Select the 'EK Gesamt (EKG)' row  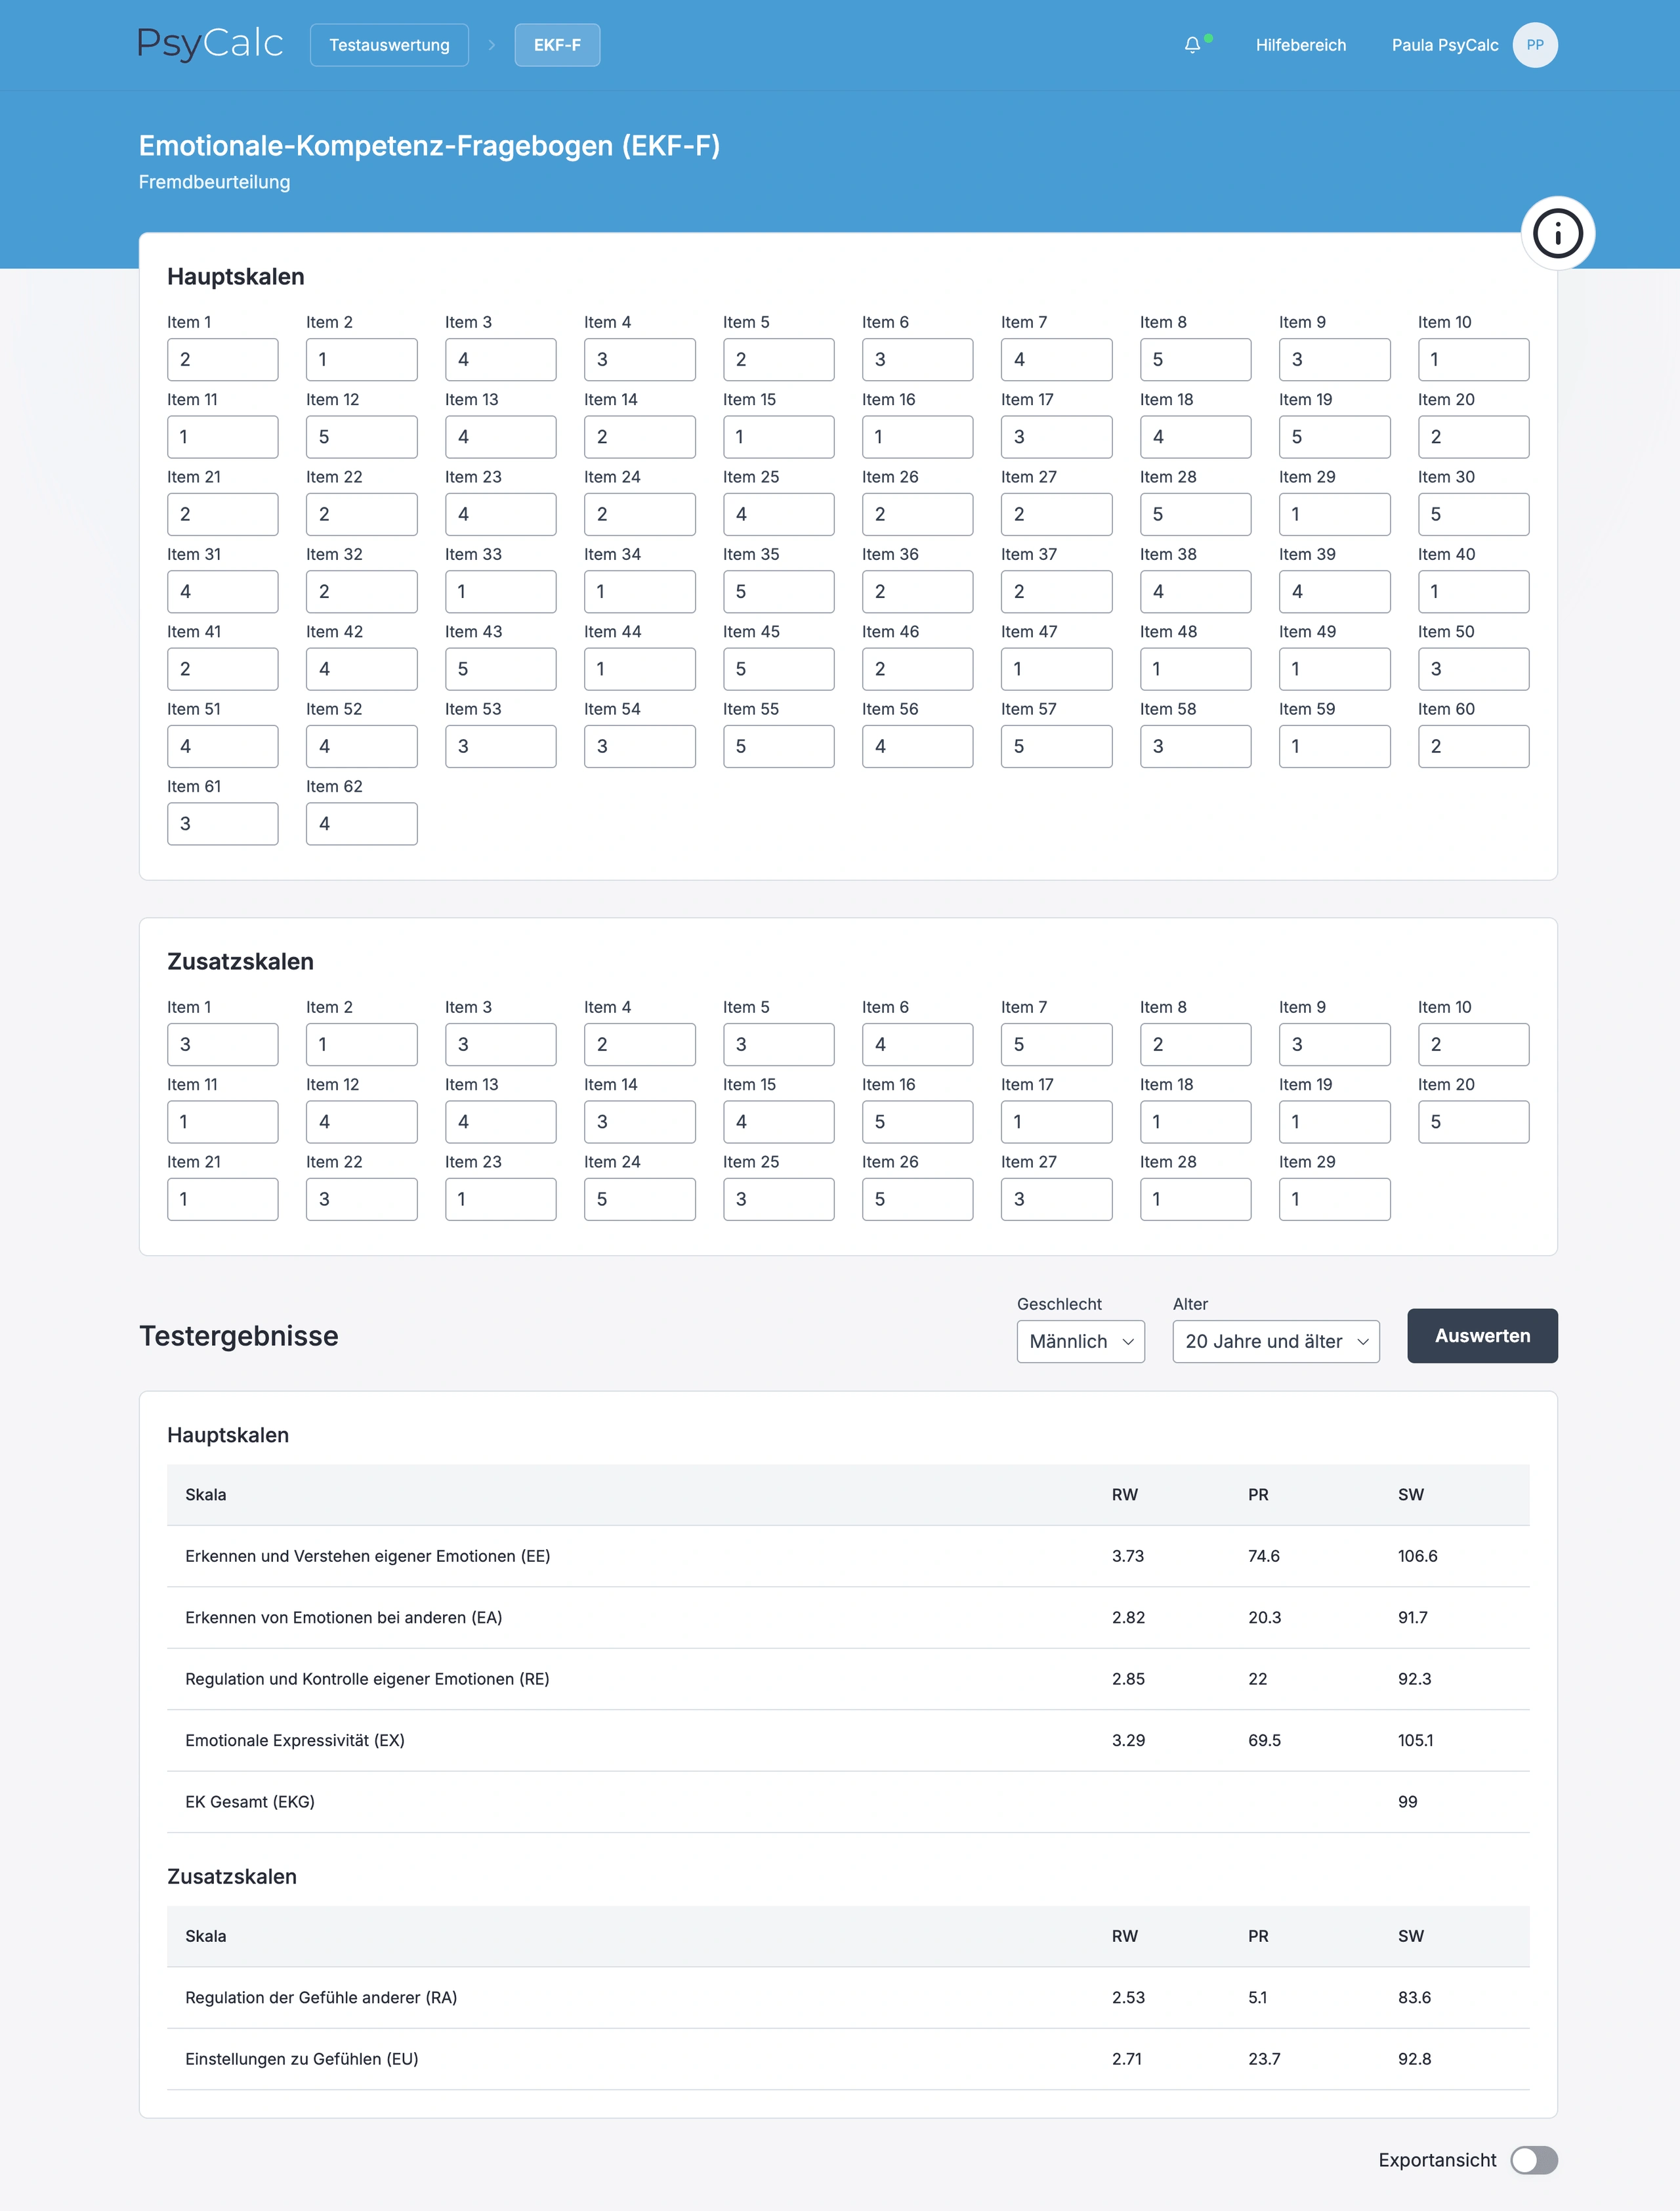click(848, 1802)
